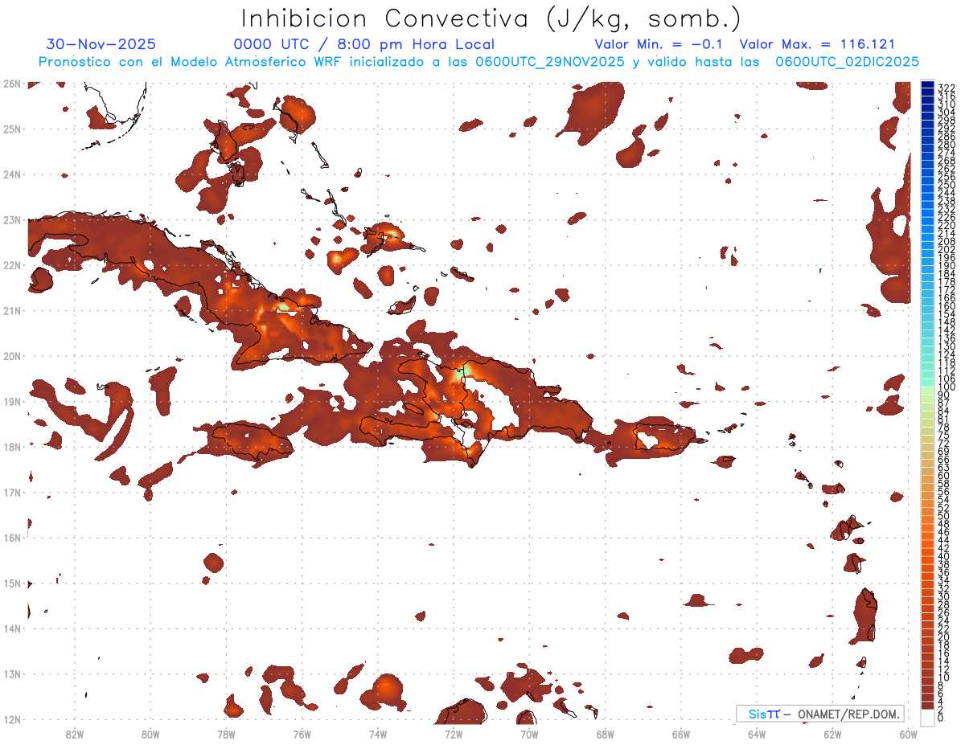Viewport: 965px width, 745px height.
Task: Click the '14N' latitude label
Action: [11, 628]
